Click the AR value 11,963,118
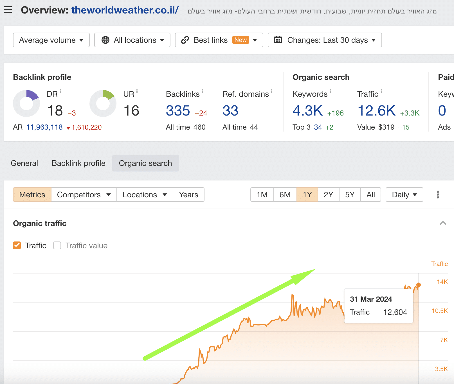The width and height of the screenshot is (454, 384). 44,127
